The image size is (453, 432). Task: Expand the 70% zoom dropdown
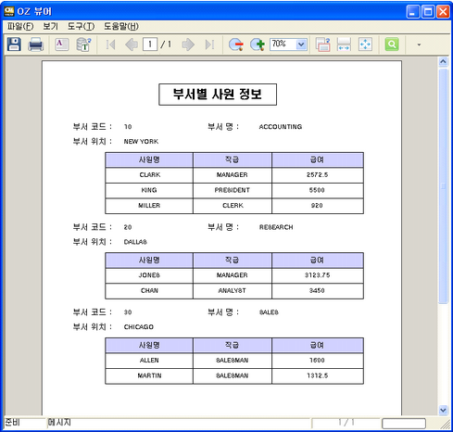pos(301,44)
